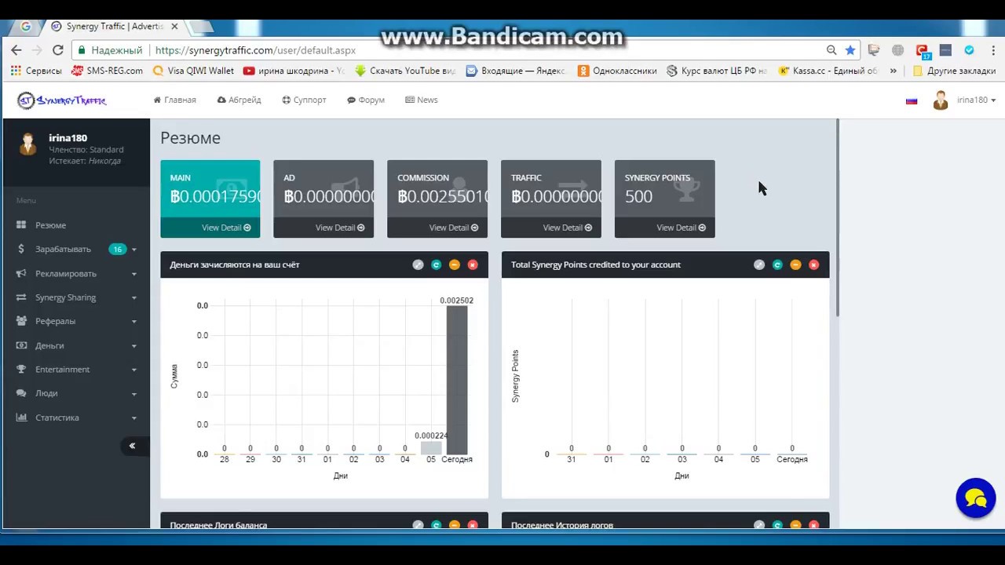This screenshot has width=1005, height=565.
Task: Open the Главная nav item
Action: click(174, 100)
